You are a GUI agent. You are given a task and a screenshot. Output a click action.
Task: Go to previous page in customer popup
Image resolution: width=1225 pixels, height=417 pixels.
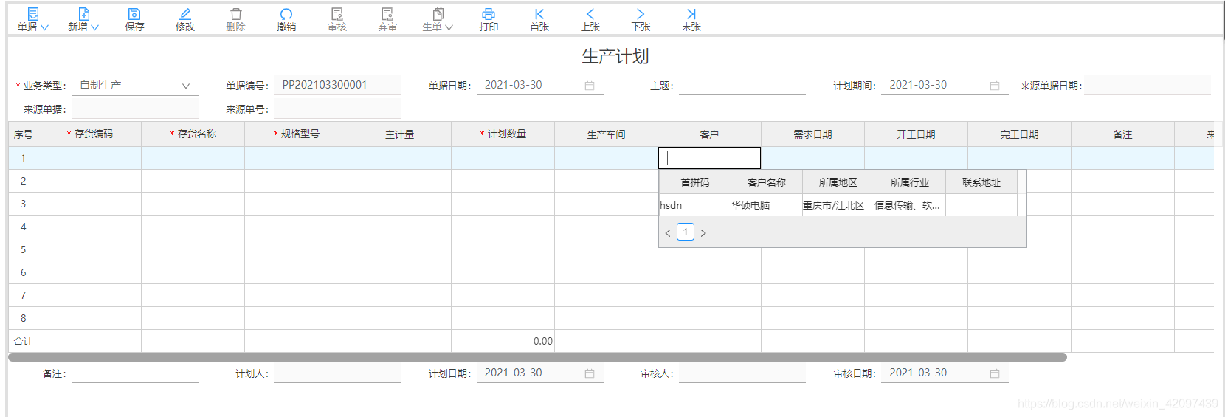[x=668, y=233]
